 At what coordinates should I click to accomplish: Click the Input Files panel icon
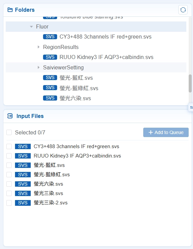pyautogui.click(x=10, y=116)
